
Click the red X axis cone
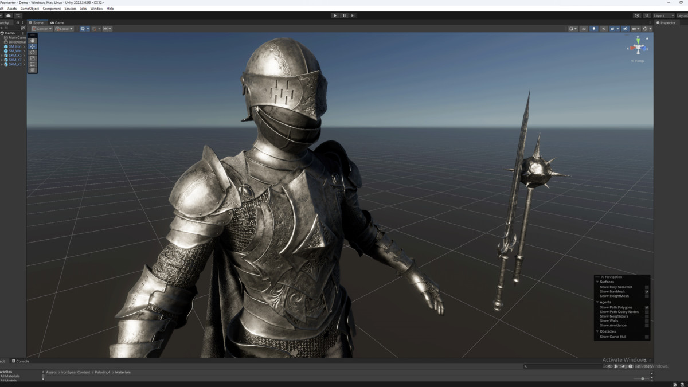[632, 48]
